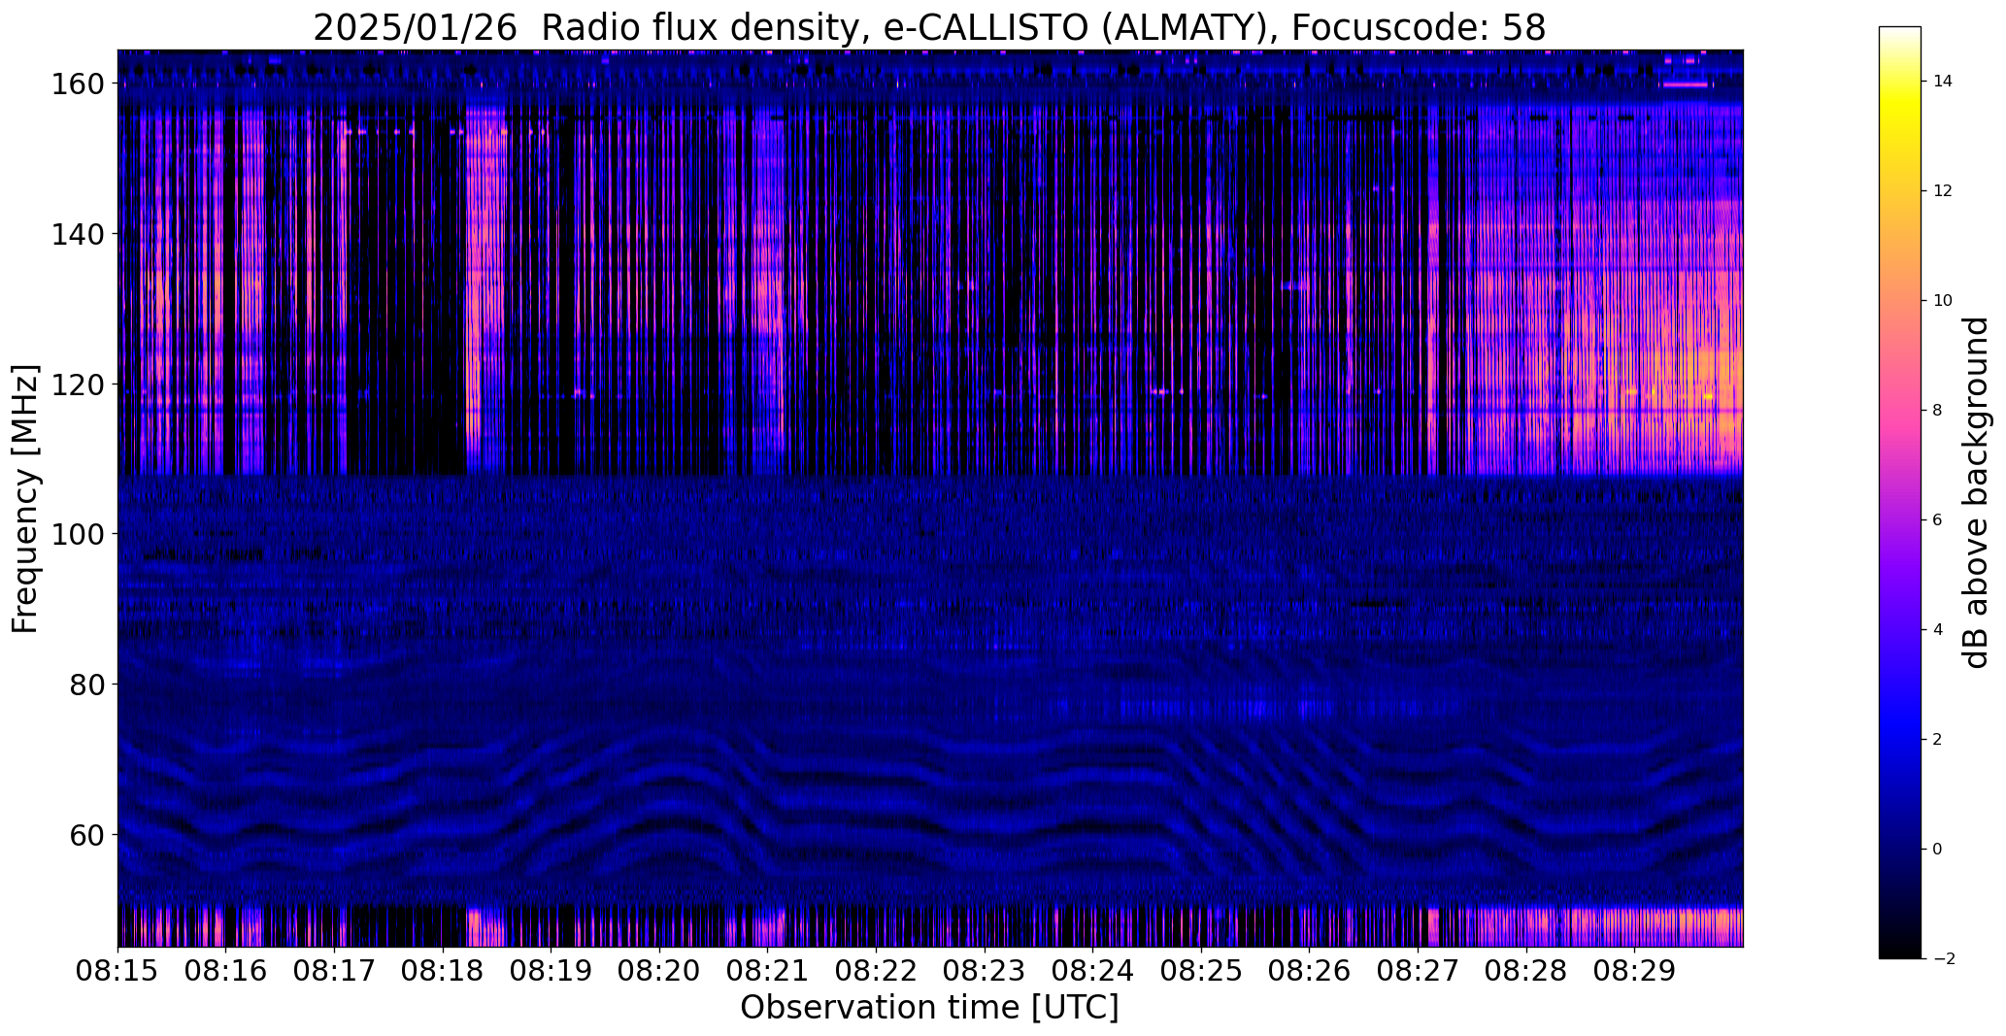This screenshot has width=2006, height=1036.
Task: Click the black bottom end of the colorbar
Action: click(x=1900, y=950)
